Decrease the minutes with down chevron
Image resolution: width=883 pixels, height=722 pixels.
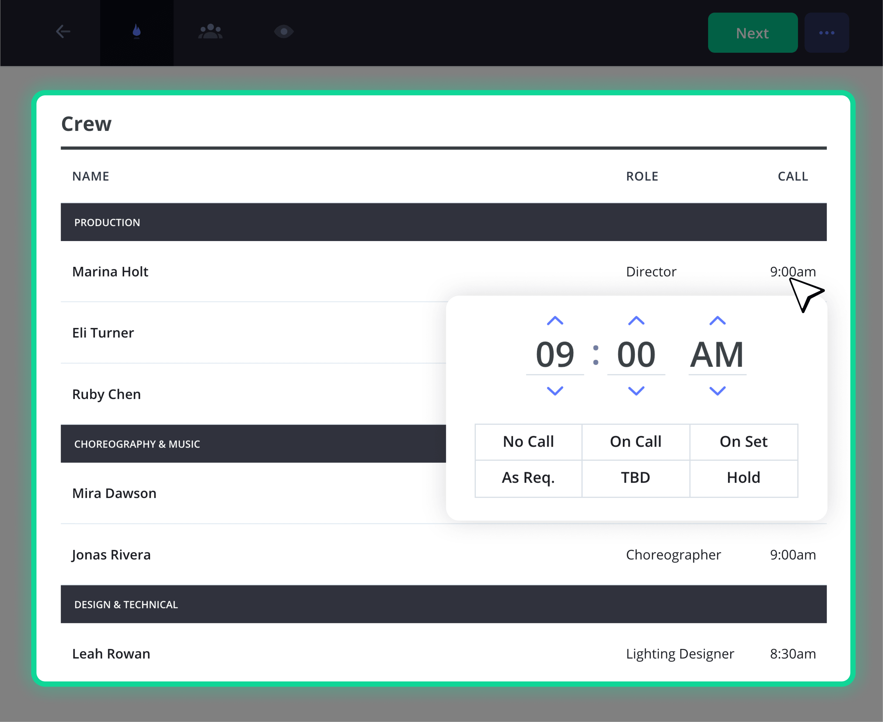coord(636,390)
